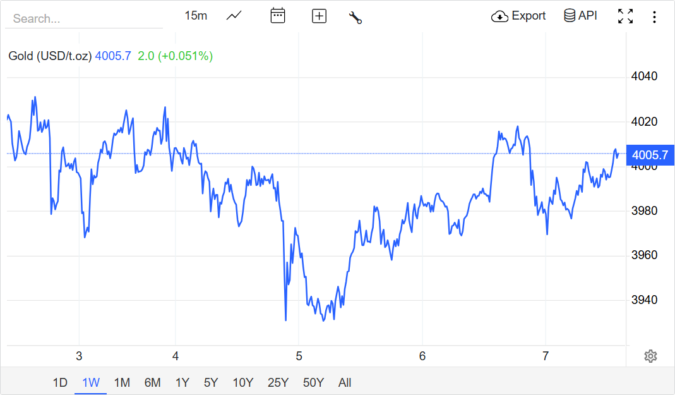Expand the 15m interval dropdown
The image size is (675, 395).
point(196,16)
